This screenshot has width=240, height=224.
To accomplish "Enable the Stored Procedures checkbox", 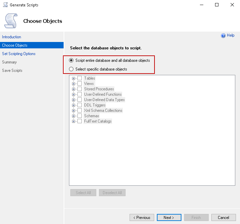I will [79, 89].
